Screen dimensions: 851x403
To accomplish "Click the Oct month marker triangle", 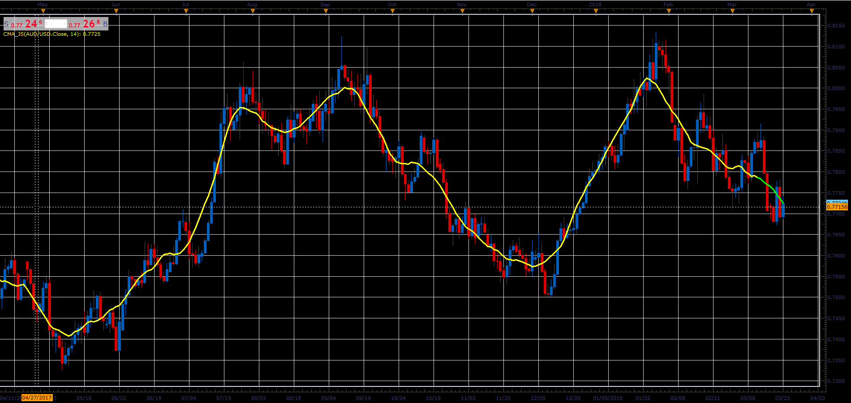I will pos(392,11).
